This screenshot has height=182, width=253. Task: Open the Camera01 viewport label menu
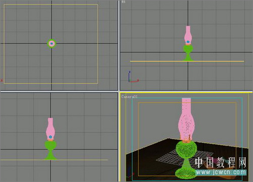click(x=130, y=97)
